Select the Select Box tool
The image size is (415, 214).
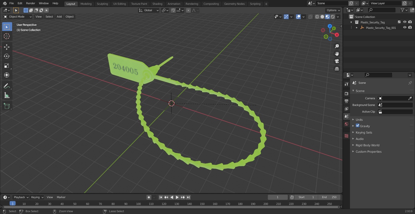click(x=7, y=27)
